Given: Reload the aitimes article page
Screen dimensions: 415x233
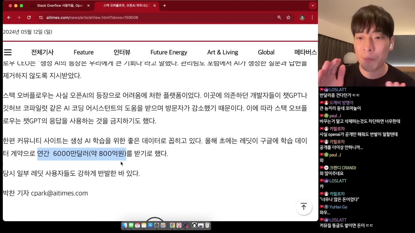Looking at the screenshot, I should click(x=29, y=18).
